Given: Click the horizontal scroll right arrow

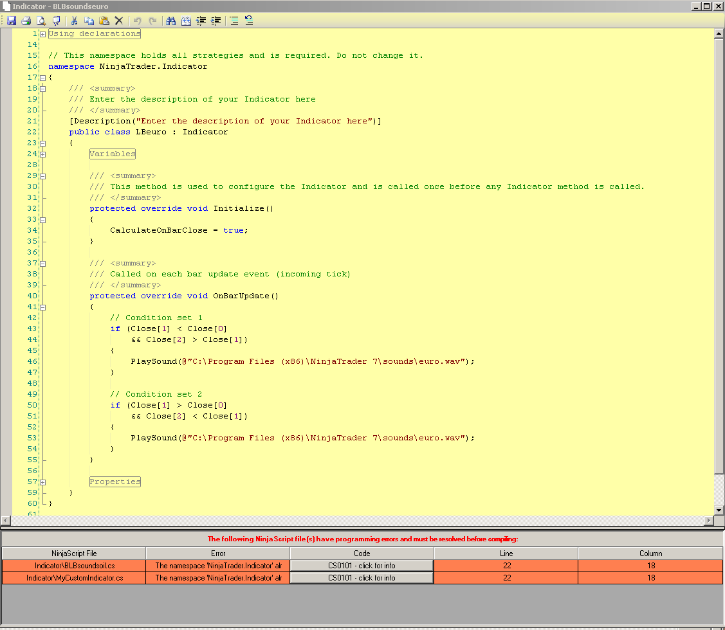Looking at the screenshot, I should 709,520.
